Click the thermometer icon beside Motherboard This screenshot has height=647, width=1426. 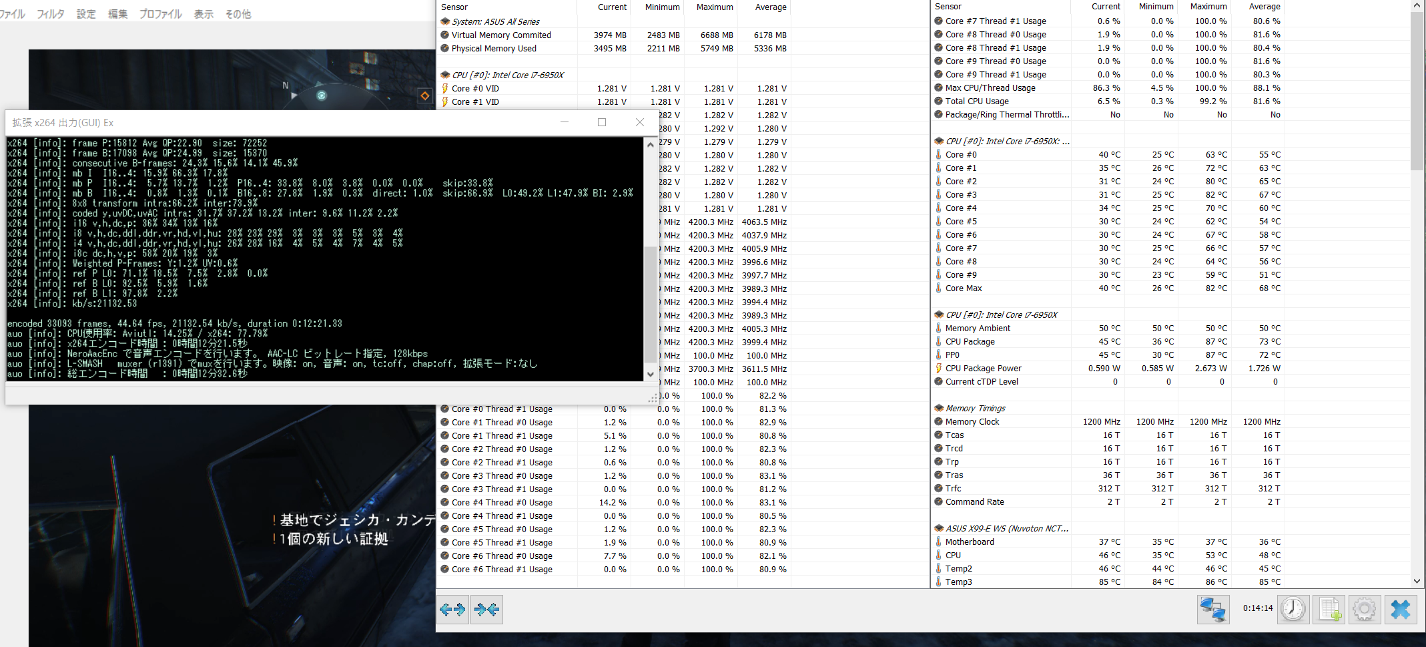(939, 542)
